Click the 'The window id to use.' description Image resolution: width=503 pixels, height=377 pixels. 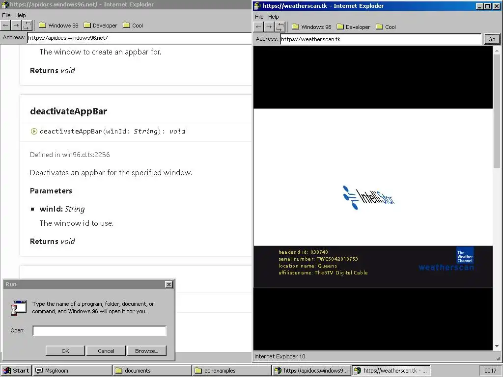point(76,223)
